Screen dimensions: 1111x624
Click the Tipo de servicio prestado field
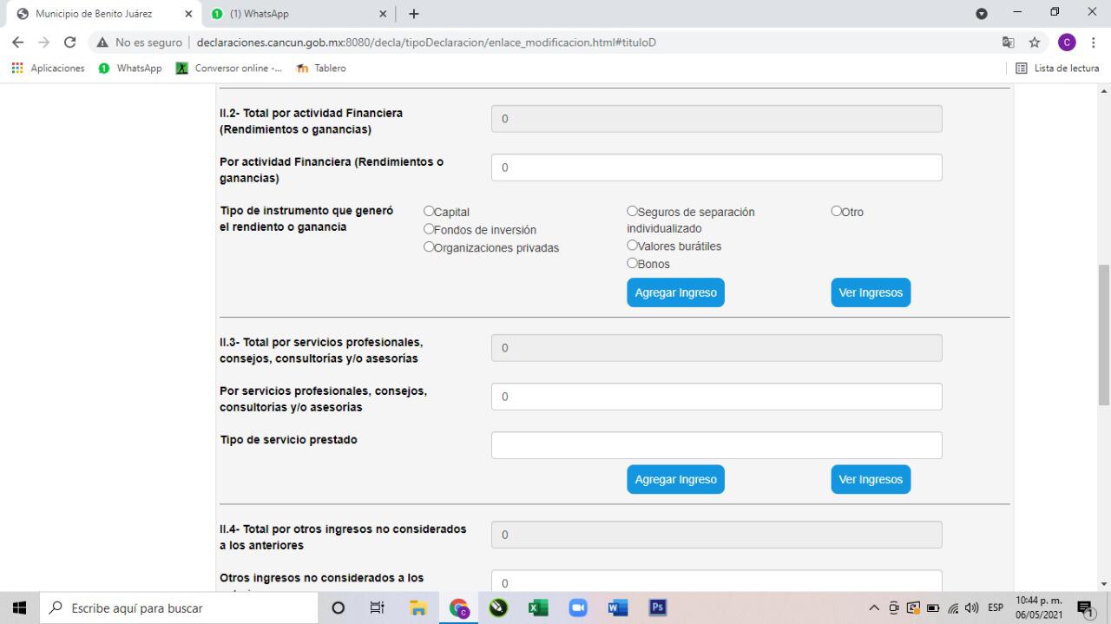pyautogui.click(x=716, y=445)
